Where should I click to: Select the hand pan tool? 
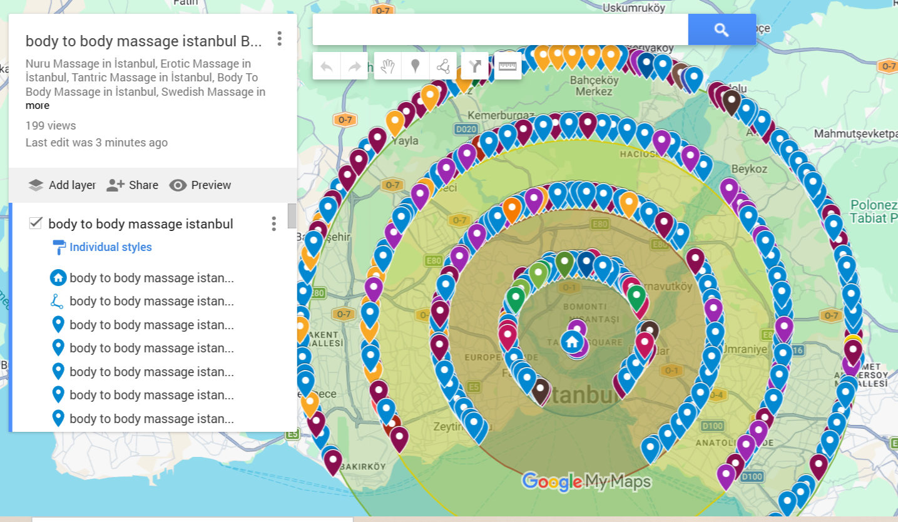[386, 66]
